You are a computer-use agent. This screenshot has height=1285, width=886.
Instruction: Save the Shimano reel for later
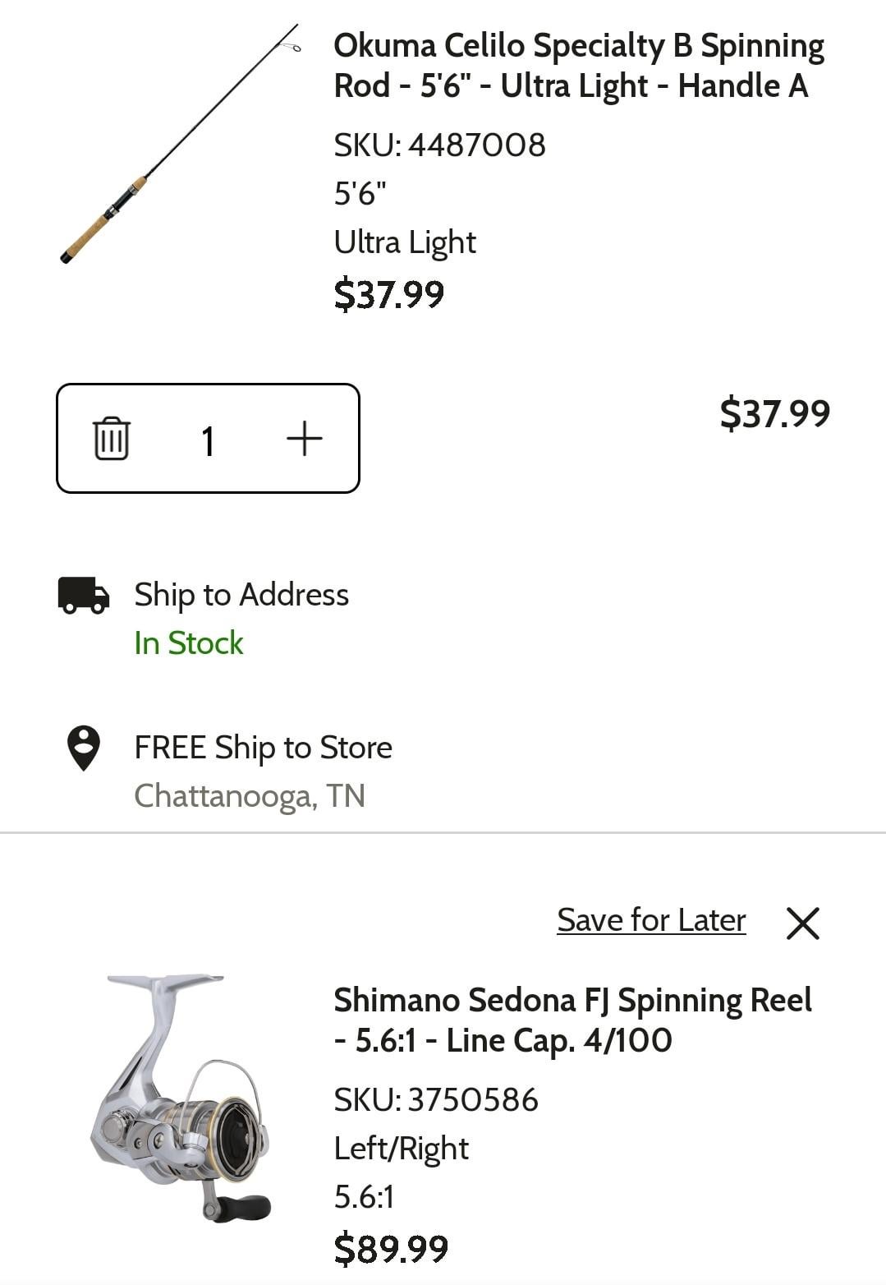click(x=651, y=920)
